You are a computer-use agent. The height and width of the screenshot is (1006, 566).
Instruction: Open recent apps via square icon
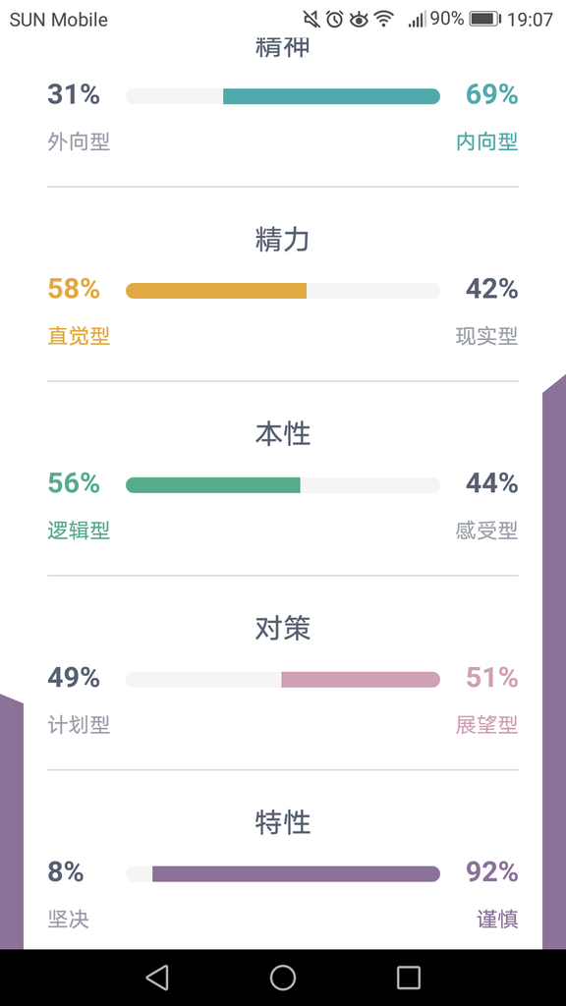[x=409, y=978]
